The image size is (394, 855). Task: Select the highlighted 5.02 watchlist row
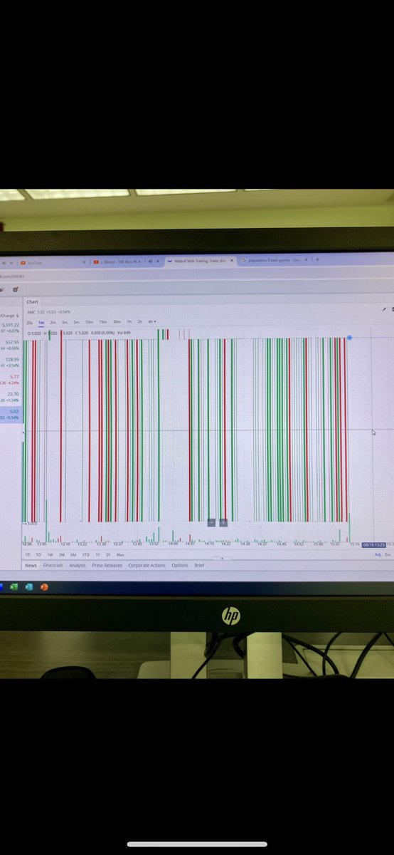tap(11, 414)
